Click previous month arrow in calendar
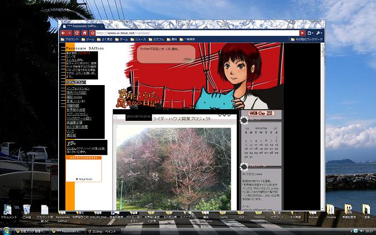The height and width of the screenshot is (235, 376). [247, 128]
